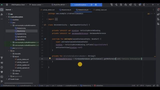Viewport: 160px width, 90px height.
Task: Click the deleteData breadcrumb in status bar
Action: coord(98,85)
